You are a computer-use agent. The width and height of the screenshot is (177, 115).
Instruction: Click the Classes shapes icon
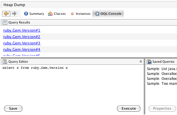tap(50, 14)
